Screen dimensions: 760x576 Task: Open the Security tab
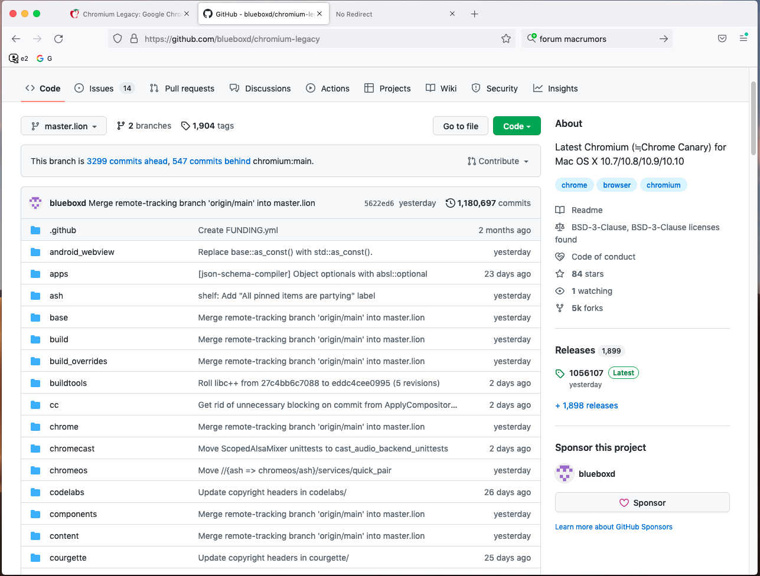[494, 89]
